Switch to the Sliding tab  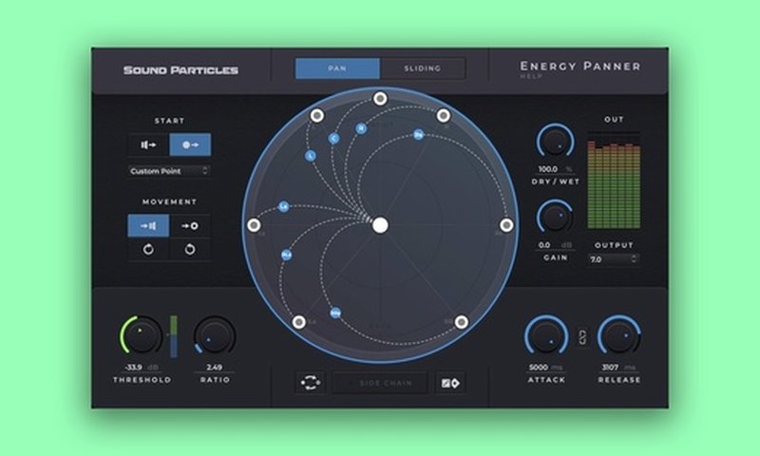[423, 68]
